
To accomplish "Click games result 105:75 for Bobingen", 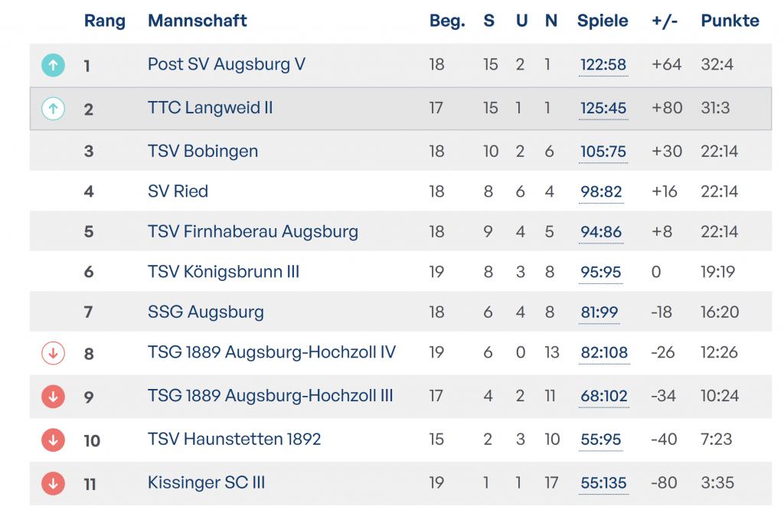I will pyautogui.click(x=603, y=152).
